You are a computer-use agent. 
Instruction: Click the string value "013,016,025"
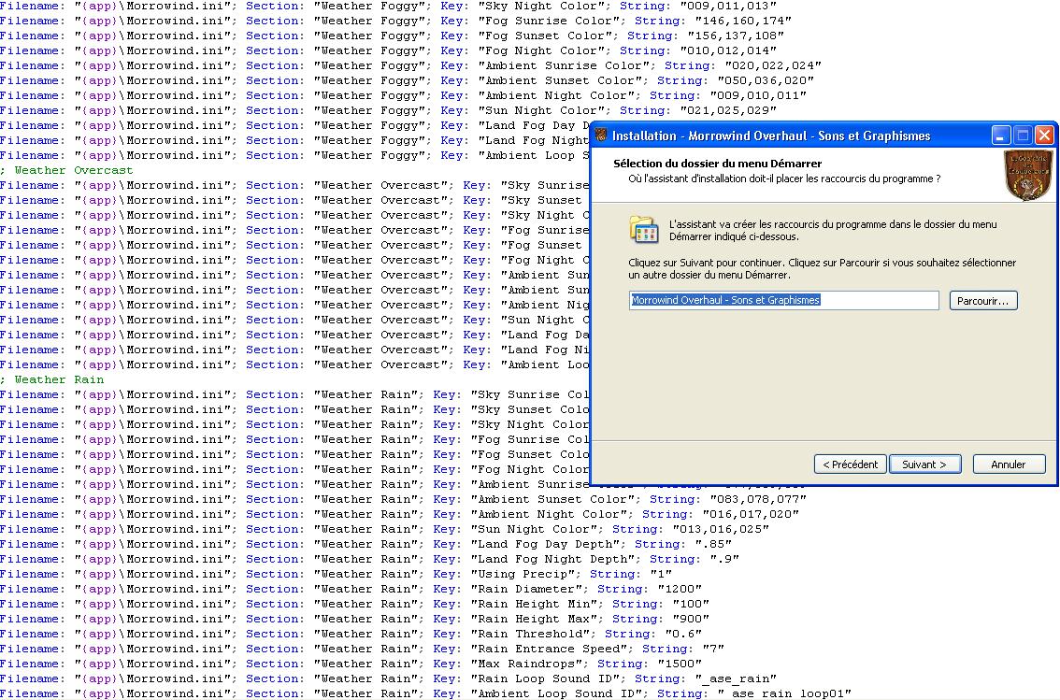click(x=721, y=529)
